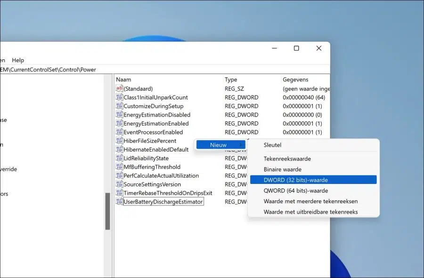The image size is (424, 278).
Task: Select the (Standaard) value name
Action: pos(138,88)
